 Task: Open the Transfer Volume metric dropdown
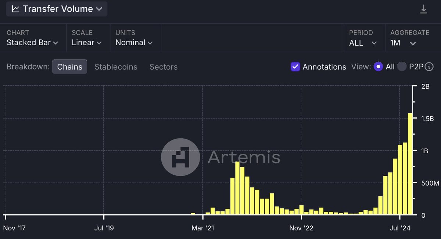pos(57,9)
